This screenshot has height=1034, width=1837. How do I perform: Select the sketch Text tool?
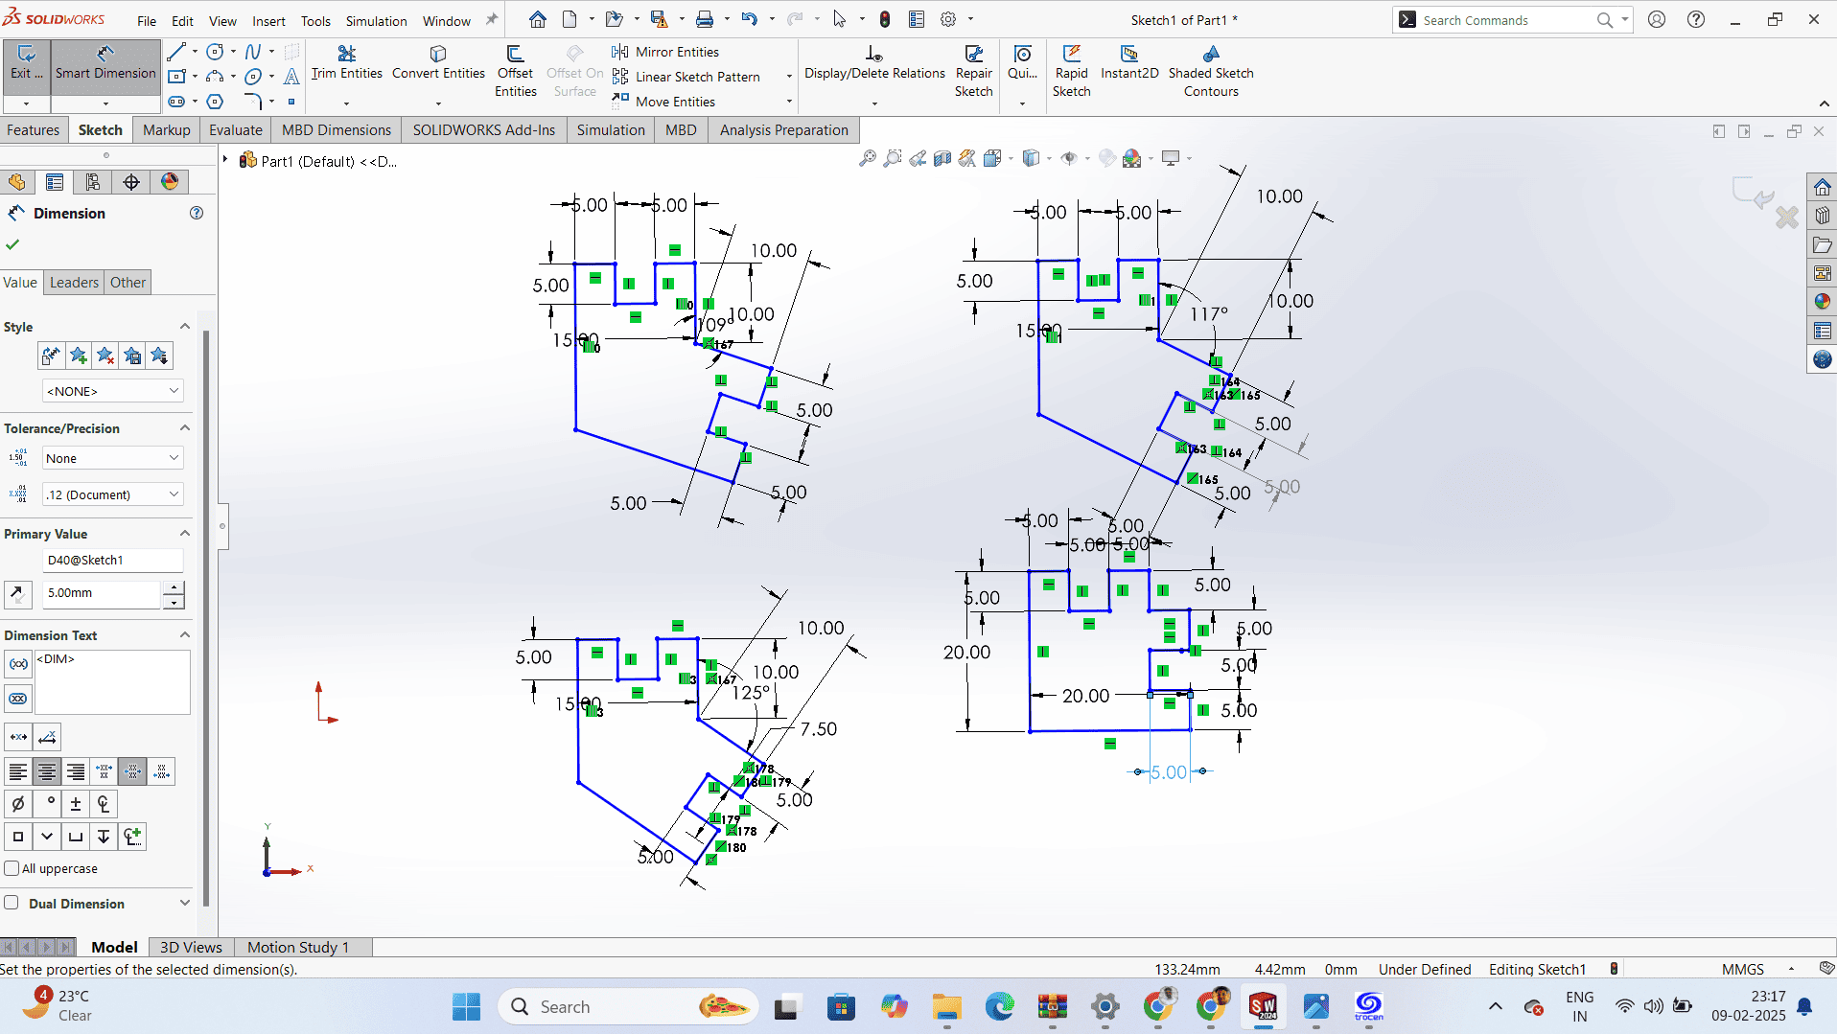[291, 77]
